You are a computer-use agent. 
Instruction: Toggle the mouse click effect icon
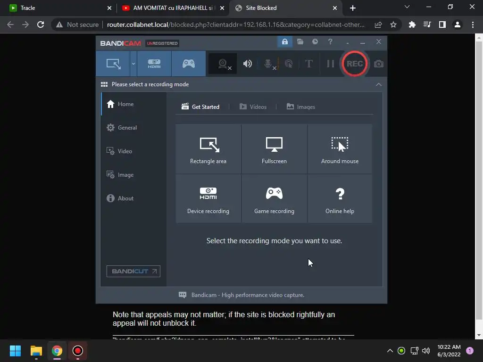(x=289, y=64)
